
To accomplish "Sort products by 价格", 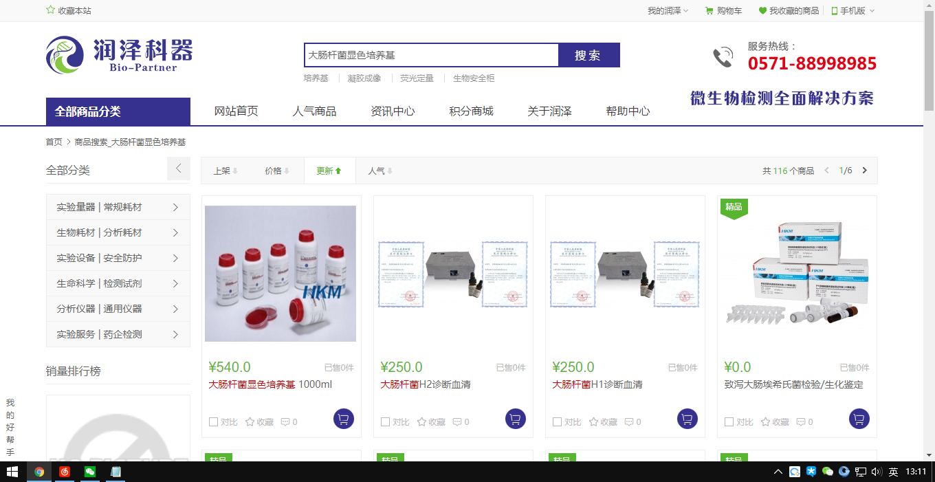I will (x=278, y=171).
